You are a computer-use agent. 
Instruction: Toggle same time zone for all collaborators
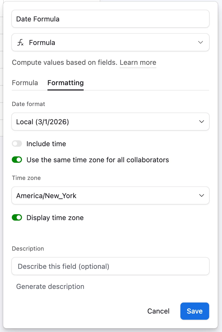pyautogui.click(x=17, y=160)
